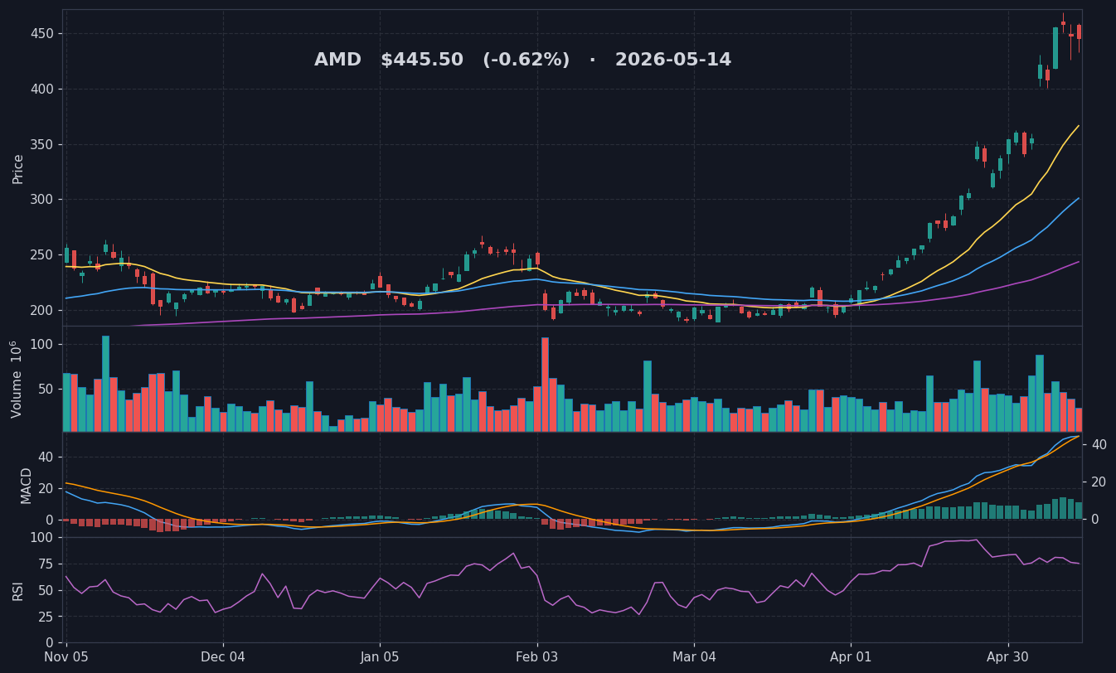The image size is (1116, 673).
Task: Click the 'Volume 10⁶' axis label
Action: click(17, 379)
